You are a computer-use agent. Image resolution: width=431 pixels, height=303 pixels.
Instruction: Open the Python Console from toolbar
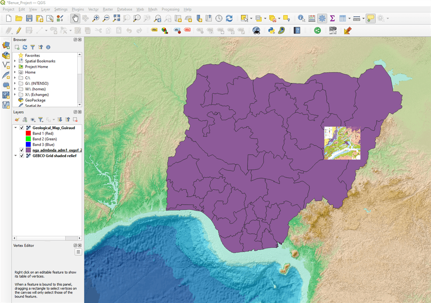click(272, 30)
